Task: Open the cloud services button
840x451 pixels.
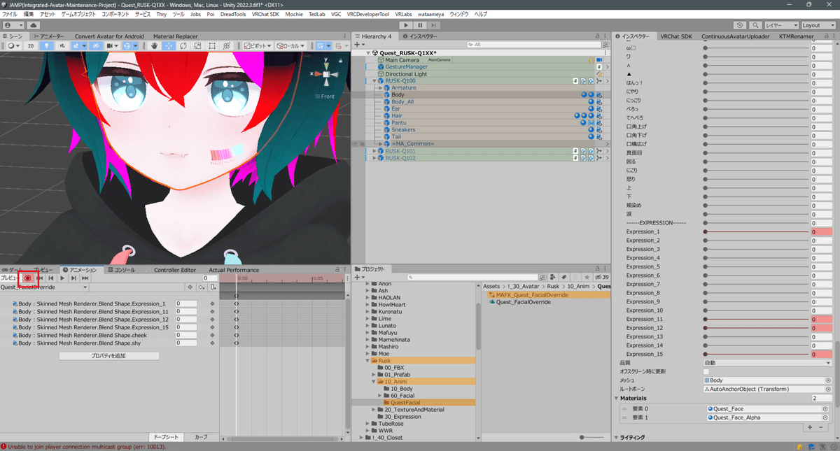Action: [x=34, y=24]
